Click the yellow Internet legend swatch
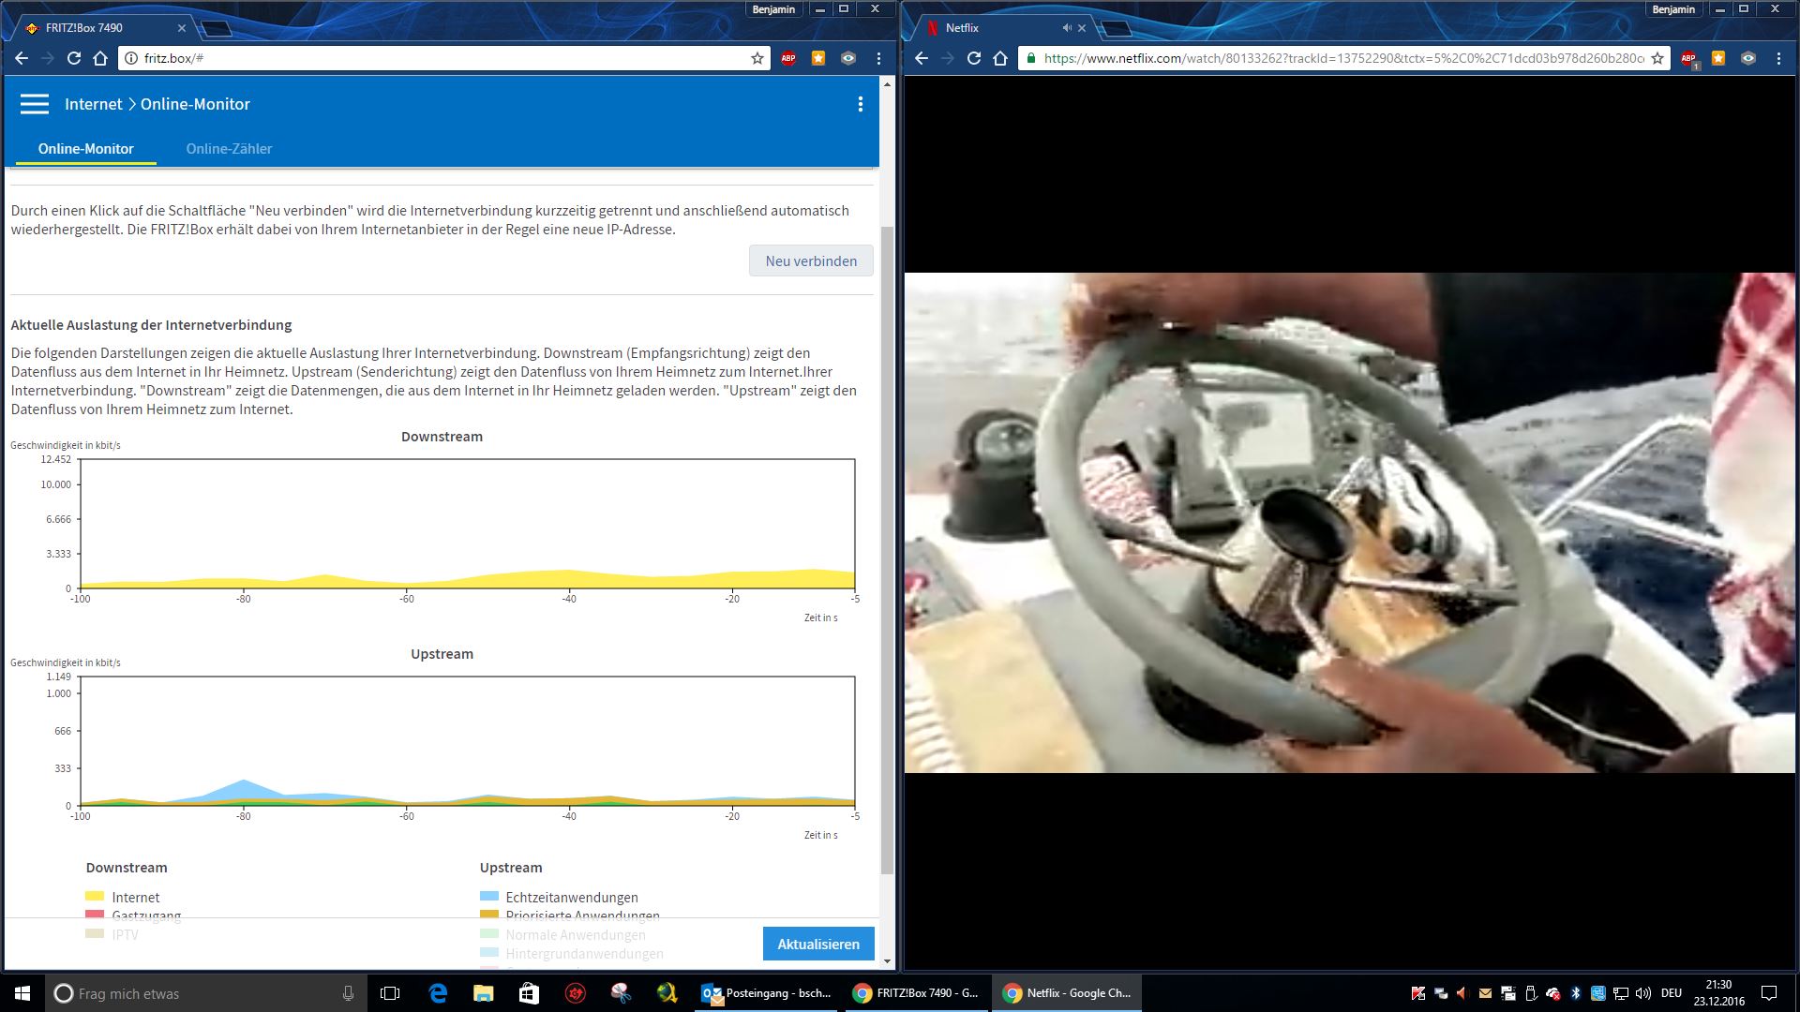Viewport: 1800px width, 1012px height. point(95,897)
